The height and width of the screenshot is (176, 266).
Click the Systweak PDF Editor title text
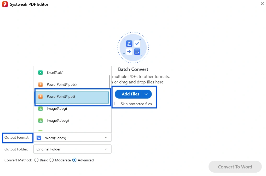(29, 4)
